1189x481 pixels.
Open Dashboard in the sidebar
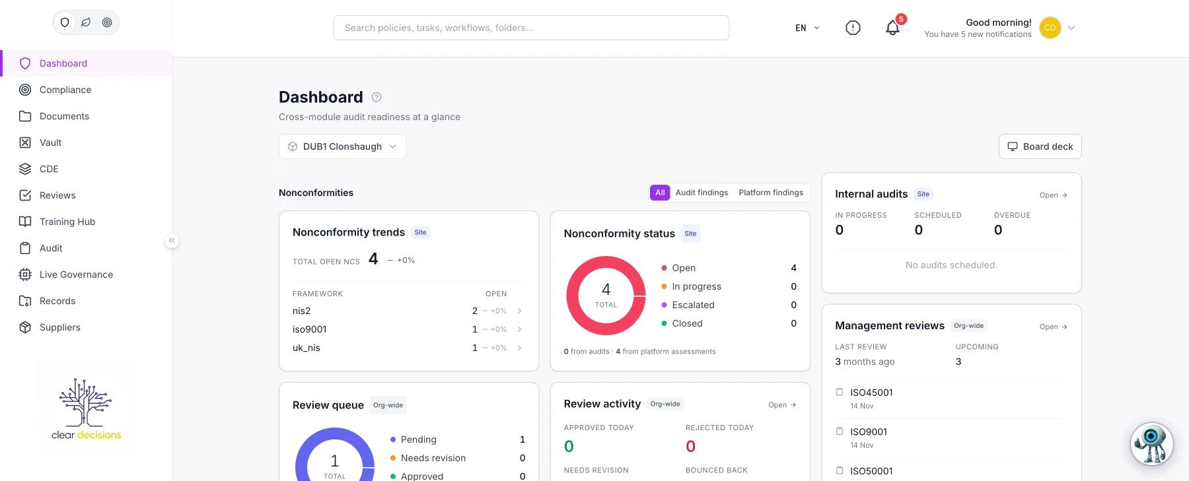86,63
